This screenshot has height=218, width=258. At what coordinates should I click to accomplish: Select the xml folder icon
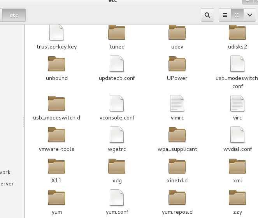click(237, 166)
